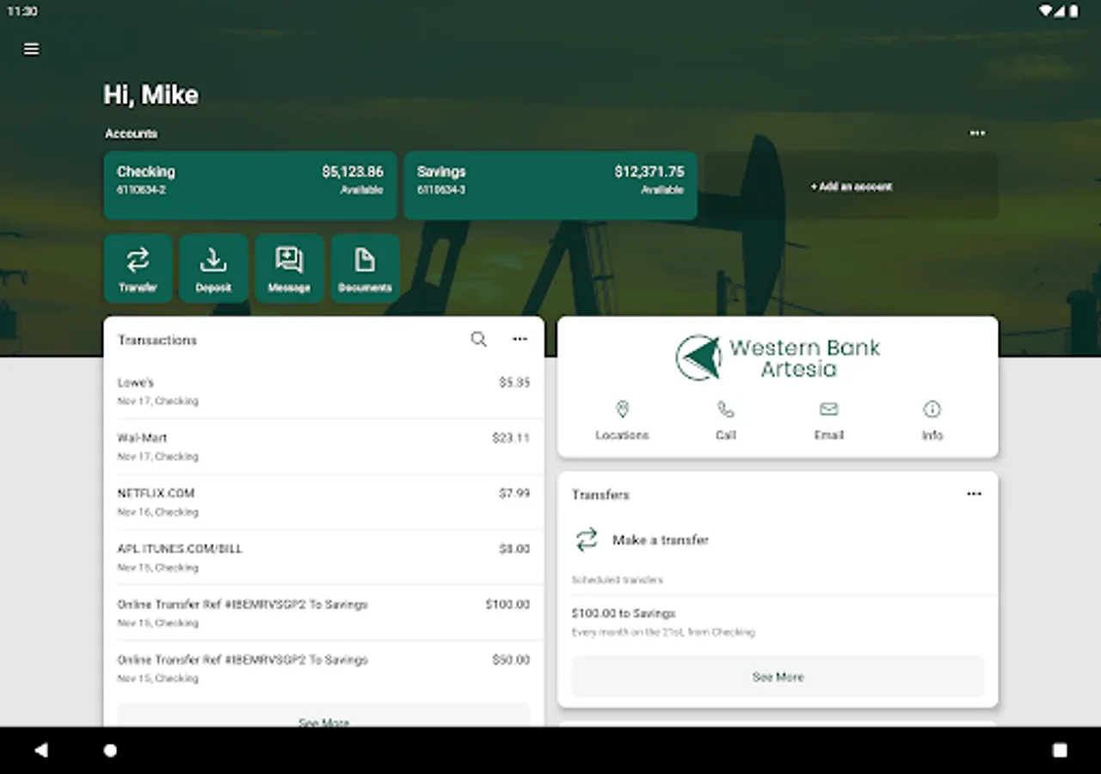Open Transfers card overflow menu

(974, 494)
